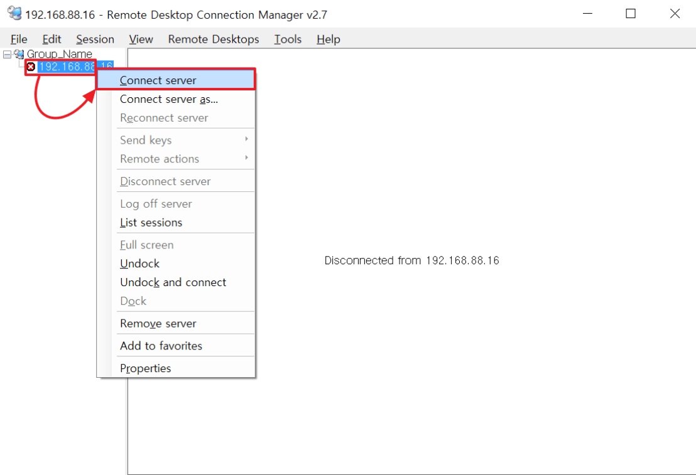The height and width of the screenshot is (475, 696).
Task: Click the red disconnected status icon of the server
Action: pyautogui.click(x=31, y=67)
